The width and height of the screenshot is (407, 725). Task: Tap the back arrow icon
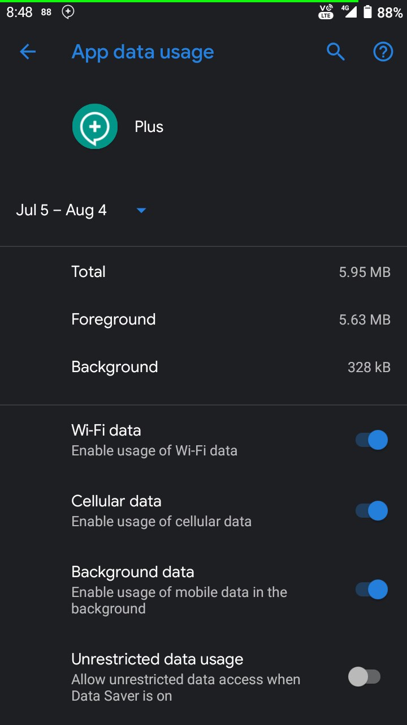pos(28,52)
